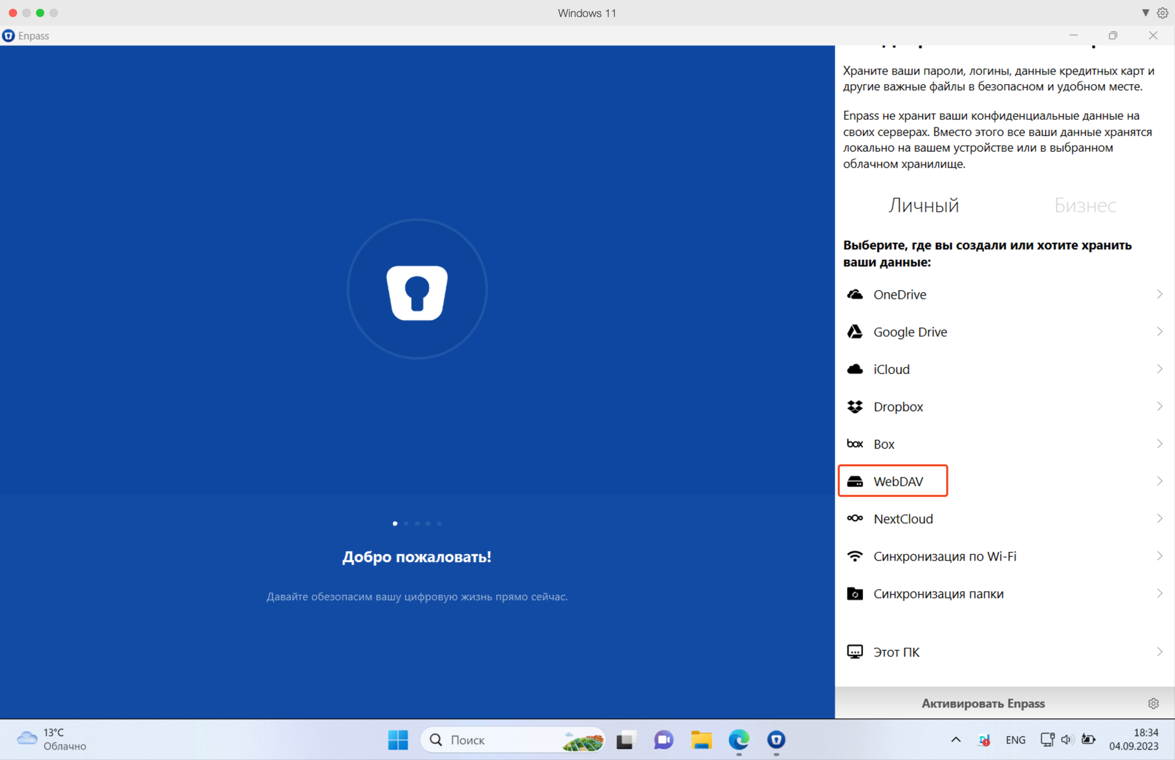Select the NextCloud label
Image resolution: width=1175 pixels, height=760 pixels.
[903, 519]
